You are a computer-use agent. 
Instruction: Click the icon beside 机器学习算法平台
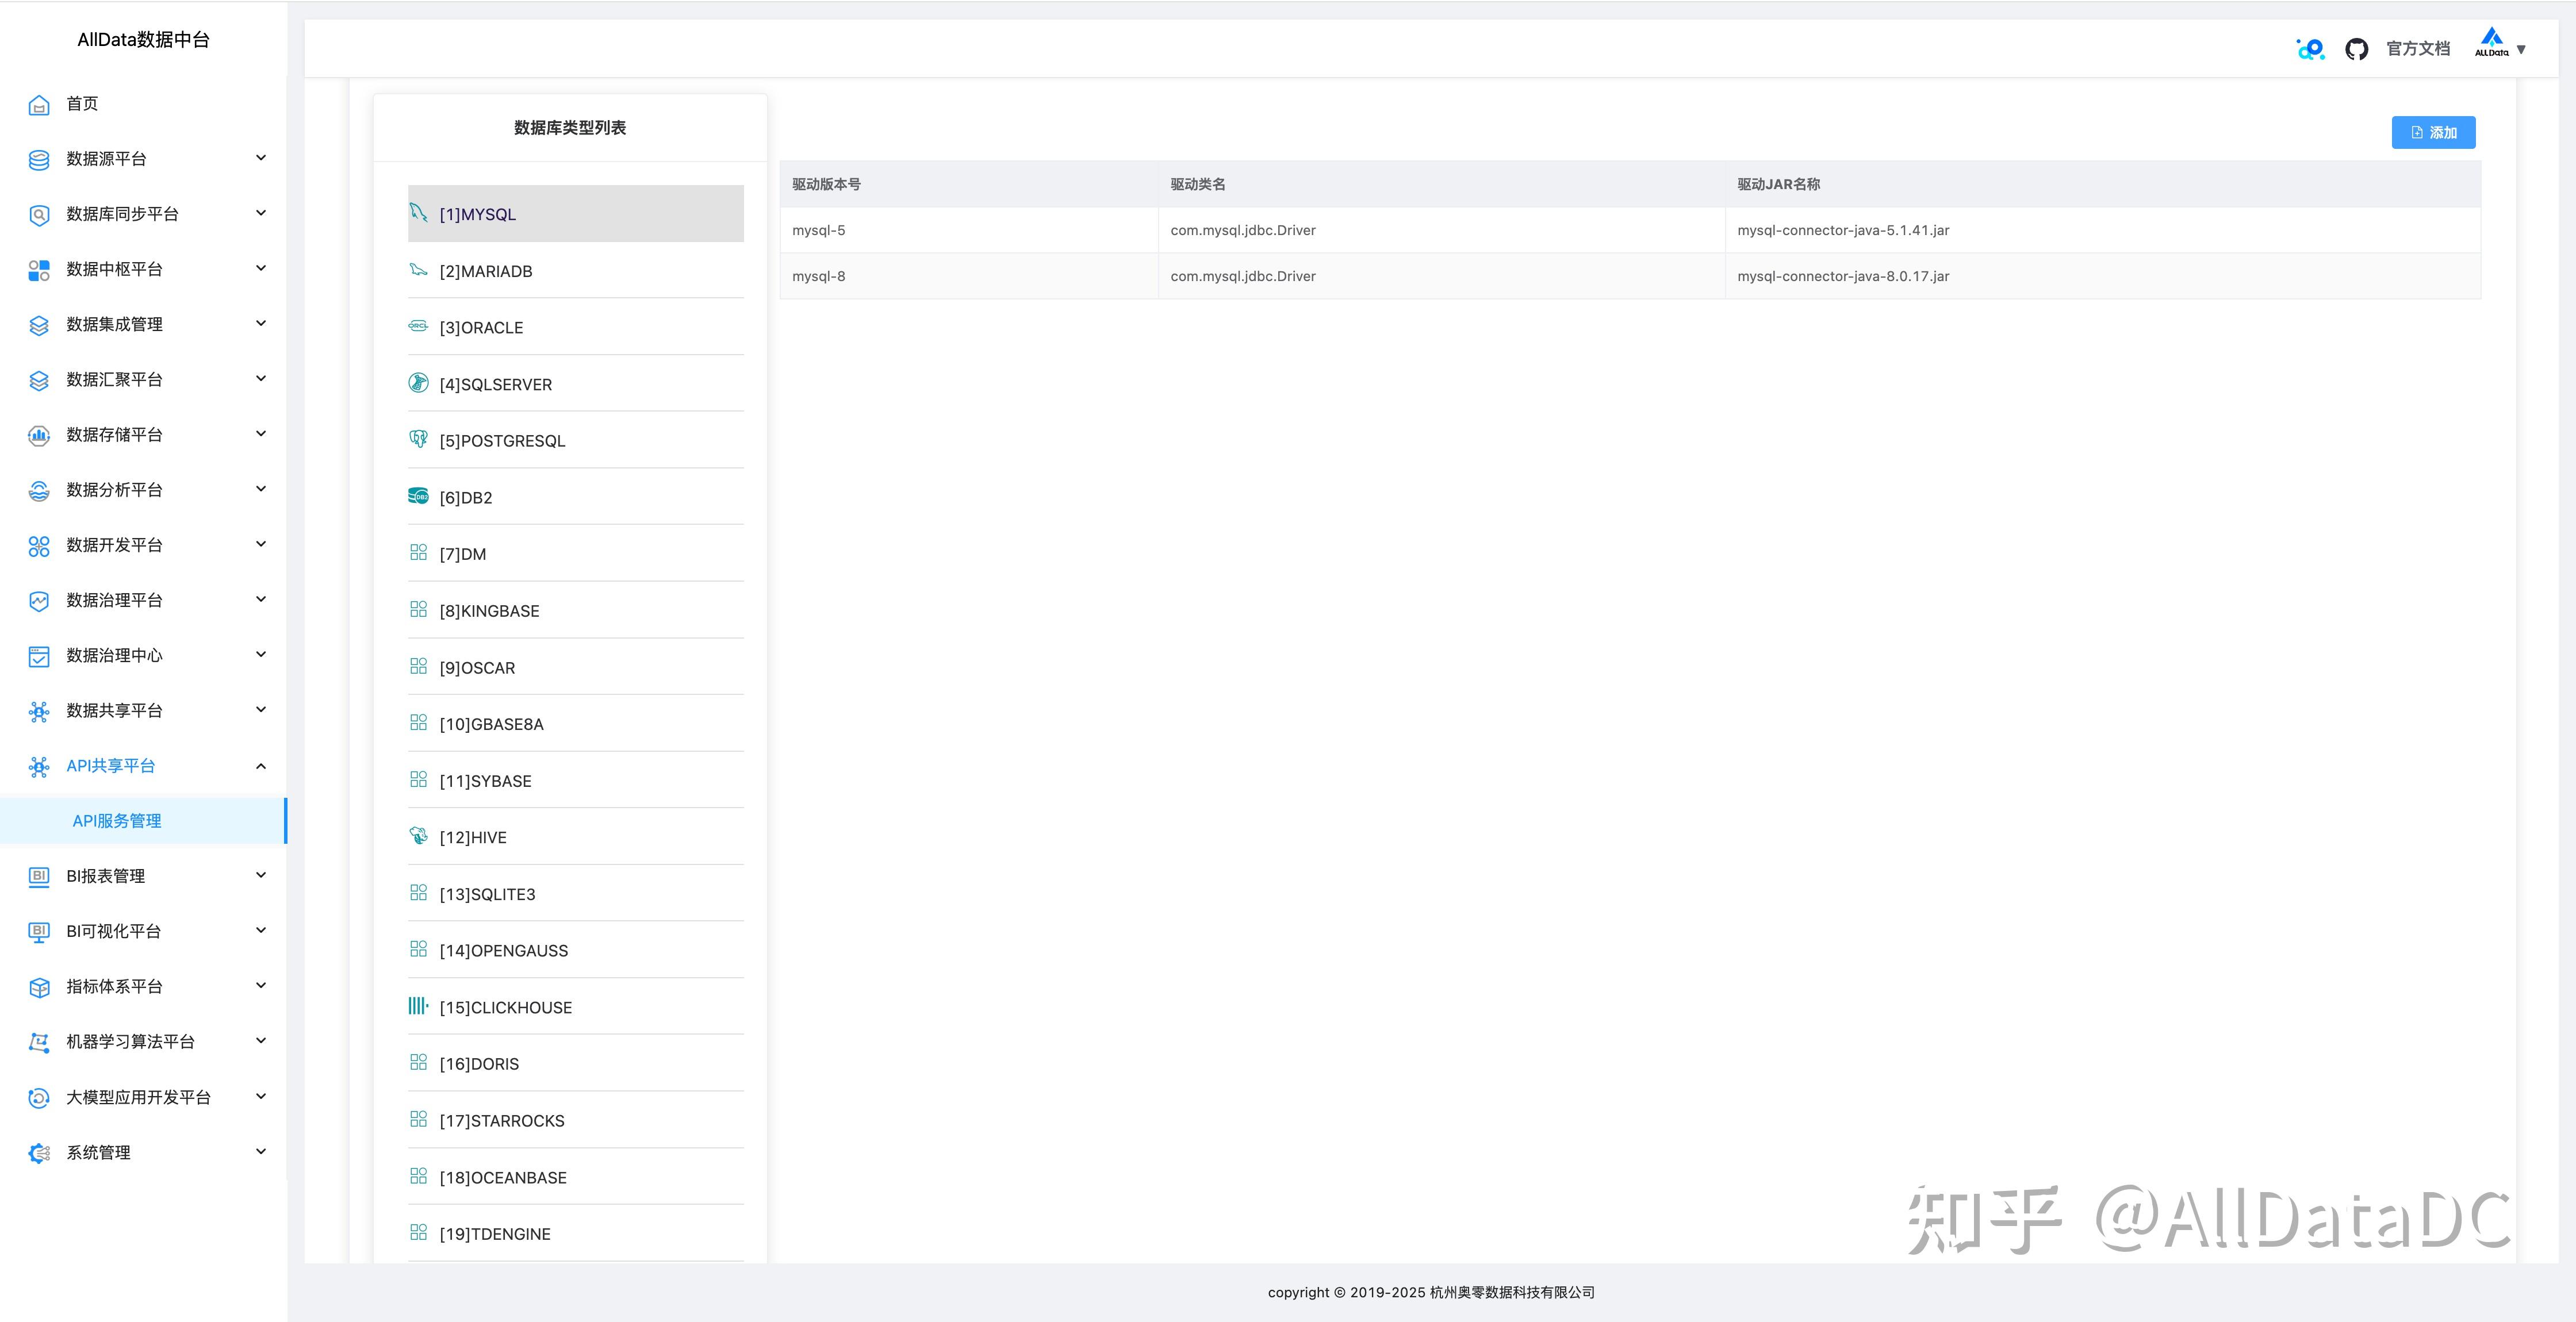(39, 1042)
